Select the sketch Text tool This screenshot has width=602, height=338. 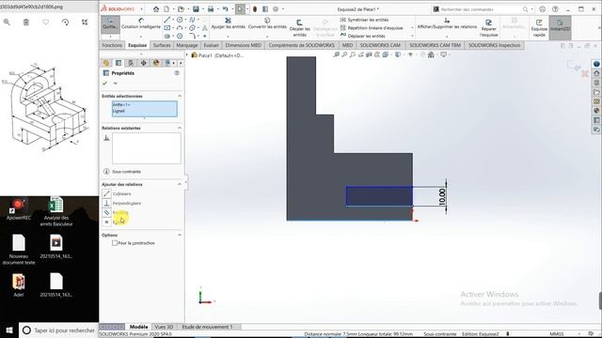click(205, 27)
